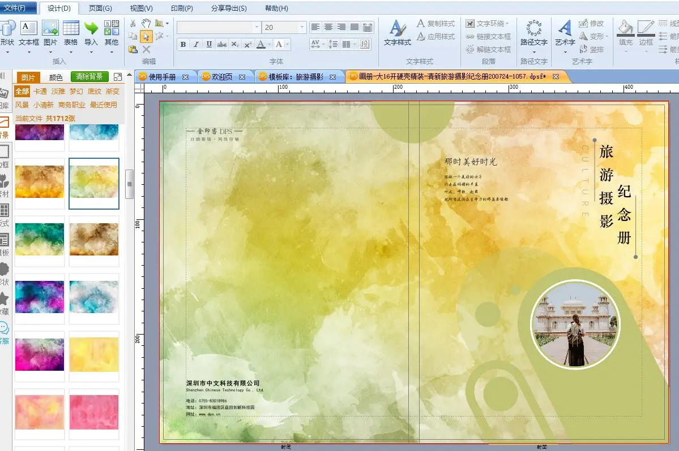Click the 填充 fill bucket icon
This screenshot has height=451, width=679.
tap(625, 28)
